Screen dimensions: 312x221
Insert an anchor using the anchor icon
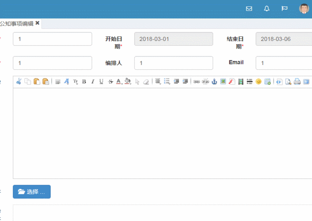point(214,82)
